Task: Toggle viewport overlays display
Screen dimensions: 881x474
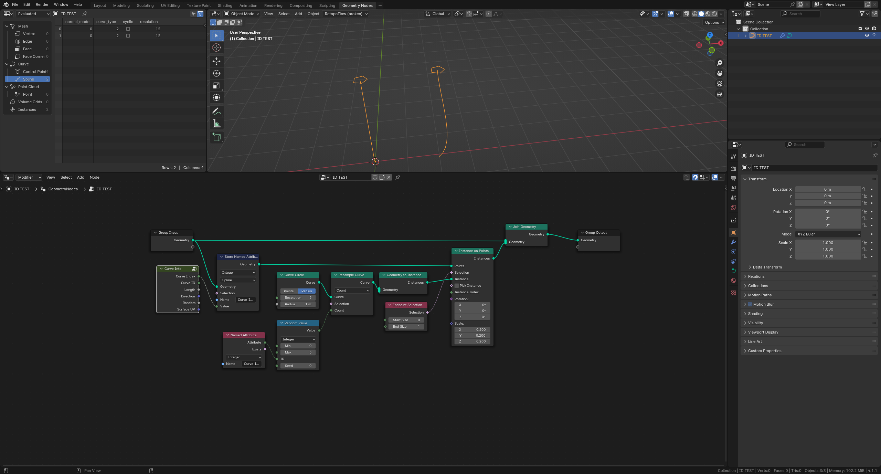Action: [x=671, y=14]
